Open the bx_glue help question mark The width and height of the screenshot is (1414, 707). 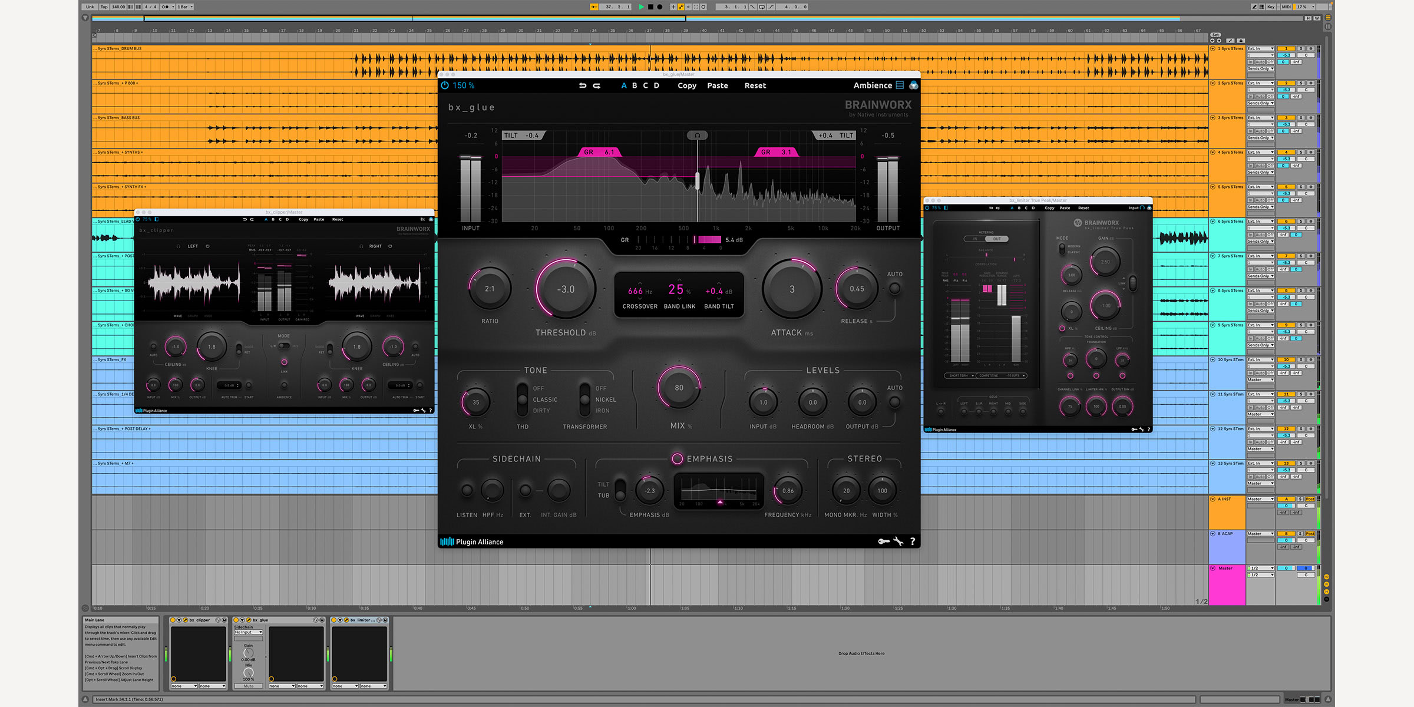pos(913,541)
